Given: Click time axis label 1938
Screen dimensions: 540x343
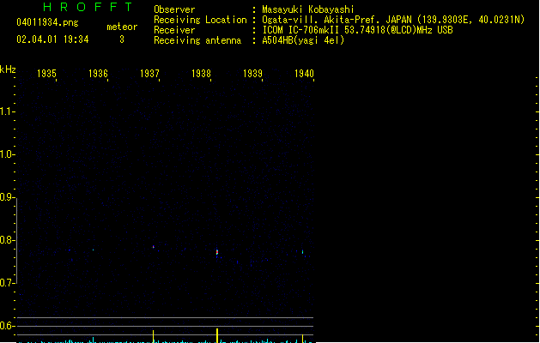Looking at the screenshot, I should (201, 74).
